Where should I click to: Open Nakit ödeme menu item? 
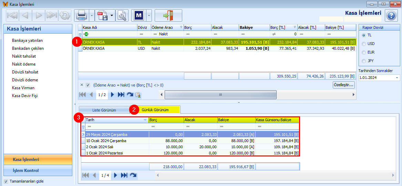[x=23, y=64]
